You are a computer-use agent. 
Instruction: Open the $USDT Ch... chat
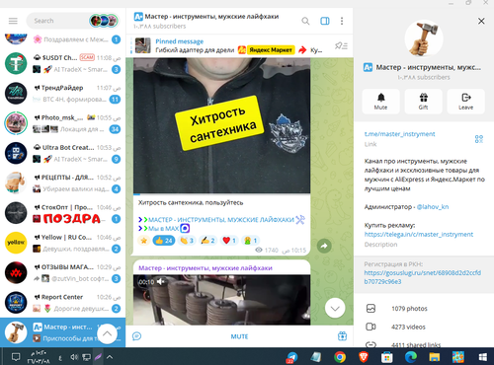click(62, 63)
